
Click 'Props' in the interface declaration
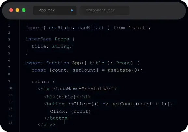tap(62, 39)
